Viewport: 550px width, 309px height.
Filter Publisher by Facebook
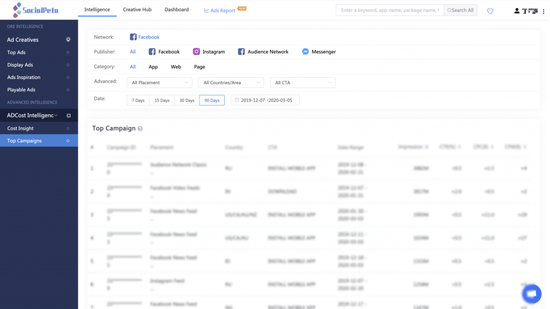coord(164,52)
